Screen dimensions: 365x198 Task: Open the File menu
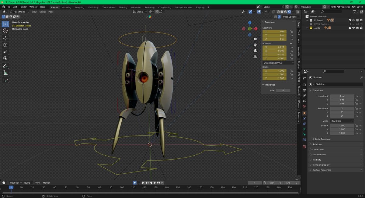pos(8,7)
